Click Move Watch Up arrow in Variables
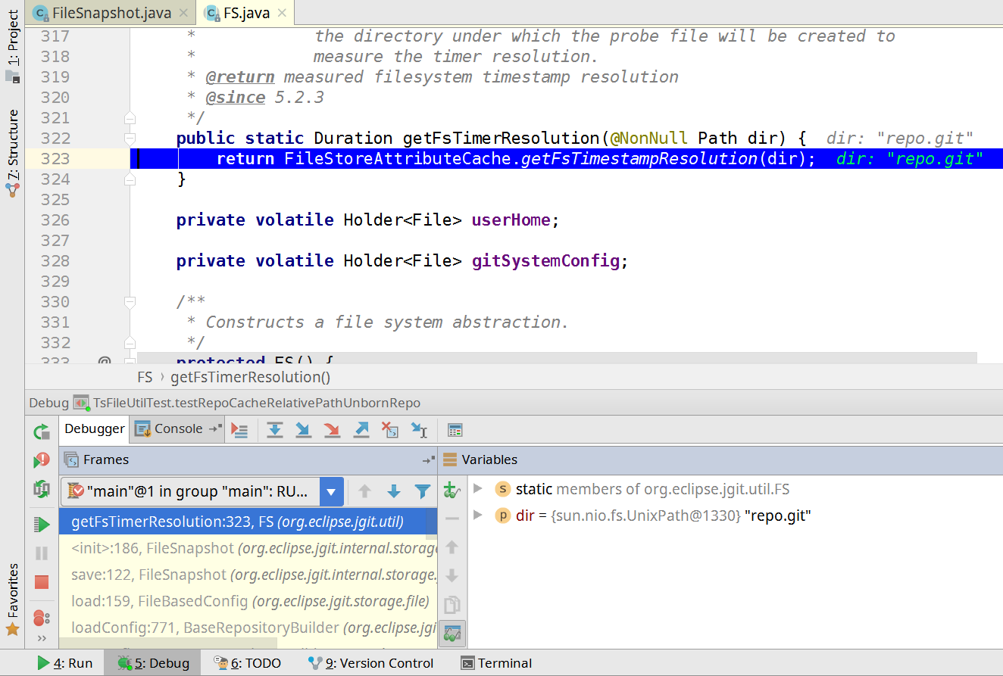 coord(452,547)
